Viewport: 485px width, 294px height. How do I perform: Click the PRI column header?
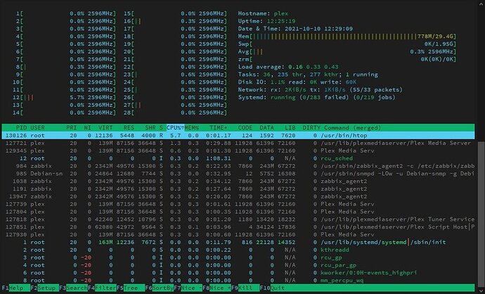tap(72, 127)
